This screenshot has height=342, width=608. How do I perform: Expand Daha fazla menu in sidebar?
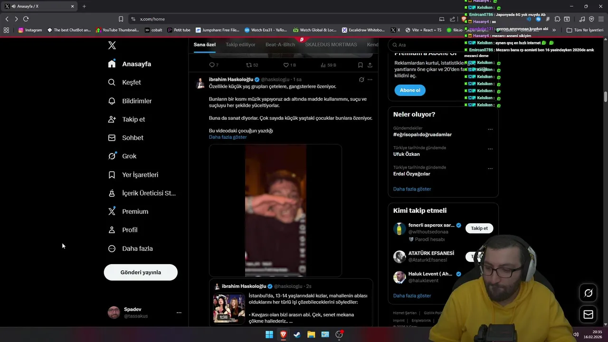(131, 248)
